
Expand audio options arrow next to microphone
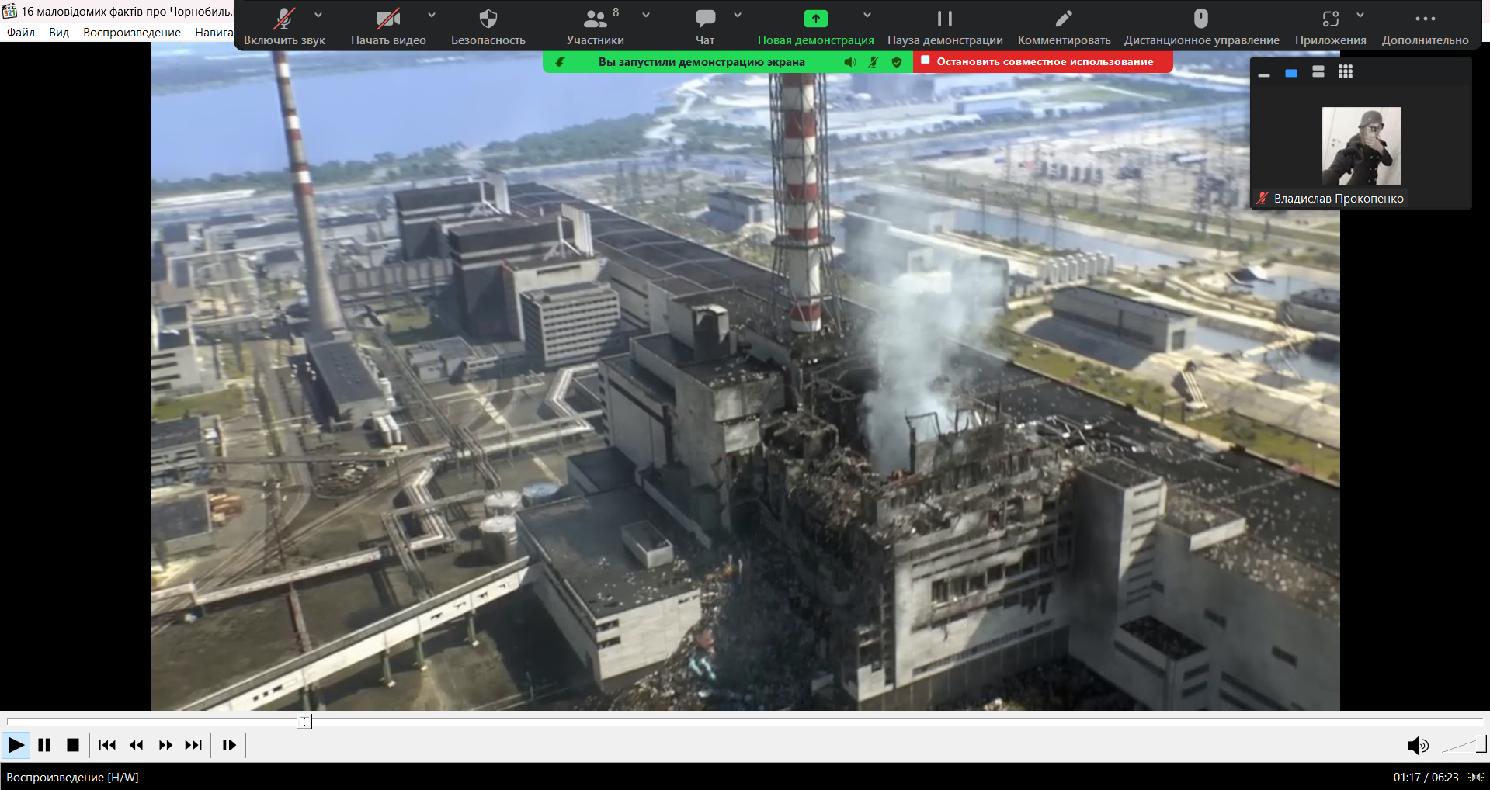coord(318,15)
